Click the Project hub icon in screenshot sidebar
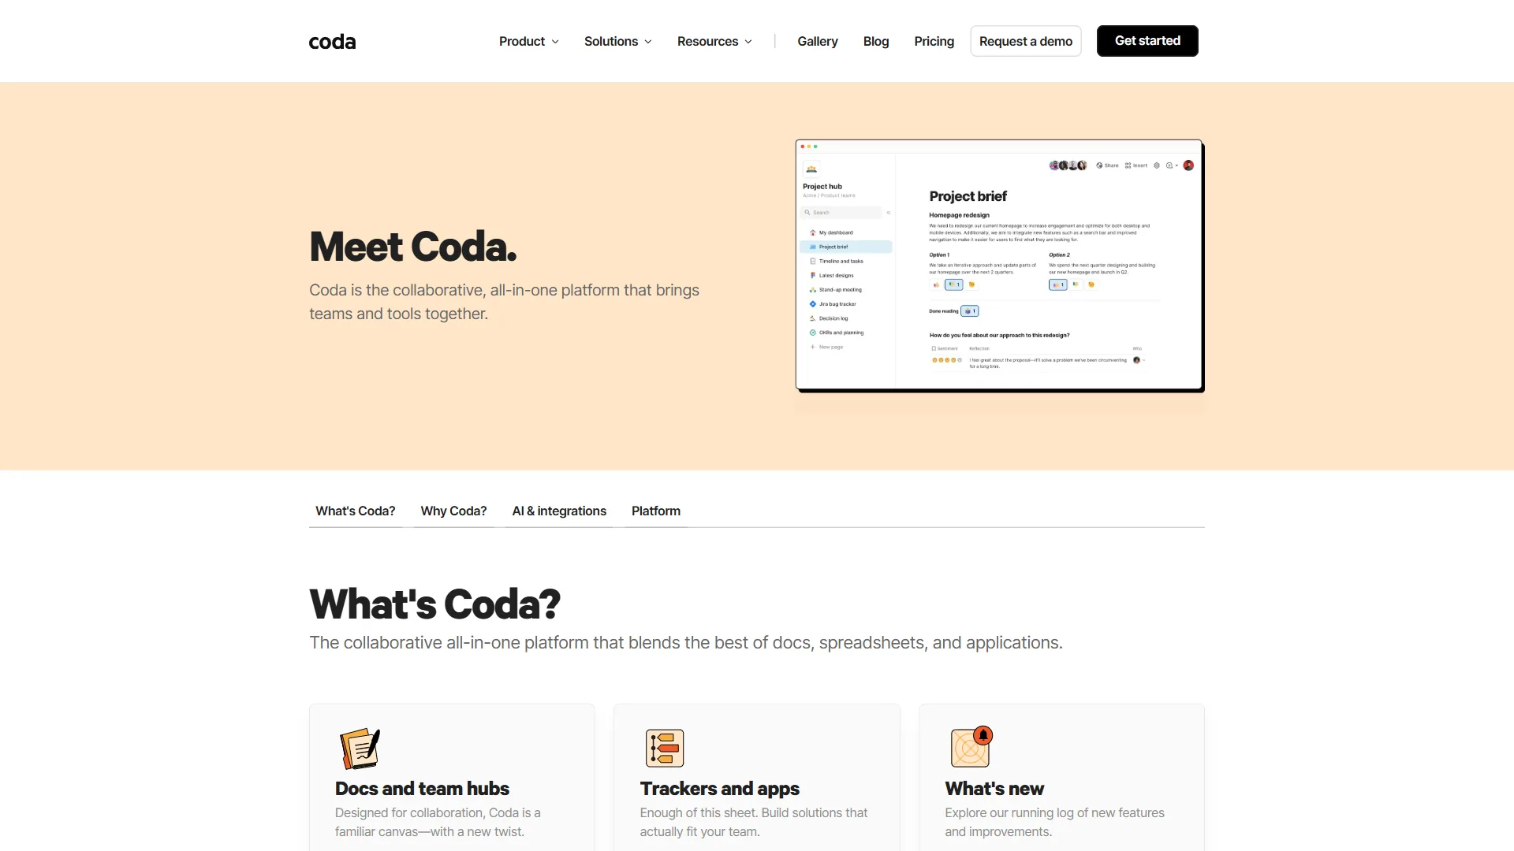1514x851 pixels. 811,169
